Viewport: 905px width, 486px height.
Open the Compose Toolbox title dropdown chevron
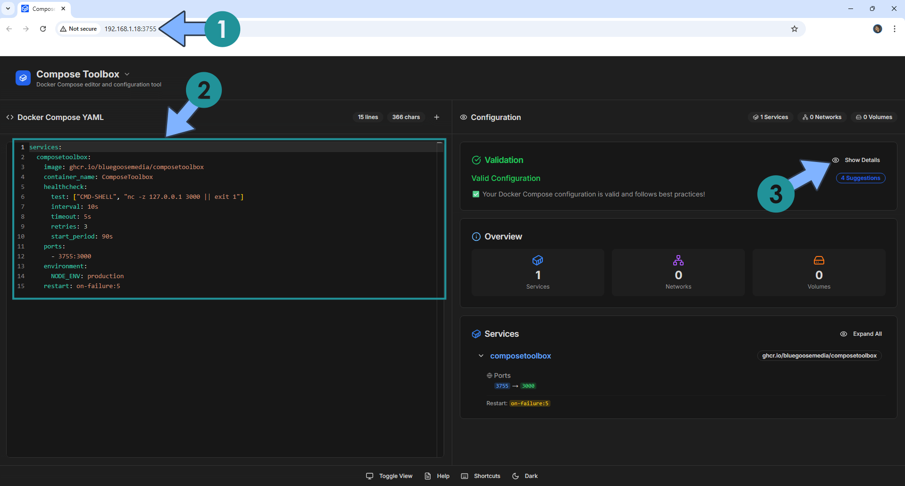[x=127, y=74]
